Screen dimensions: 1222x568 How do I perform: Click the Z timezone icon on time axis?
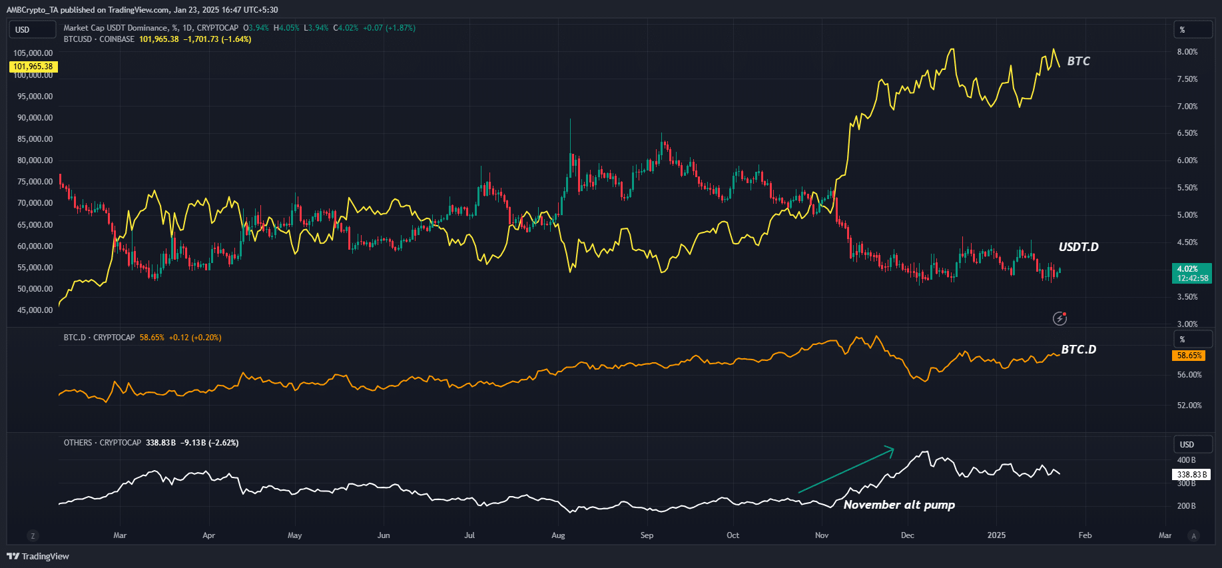(x=33, y=535)
